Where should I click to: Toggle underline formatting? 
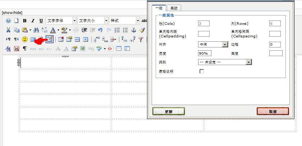click(x=41, y=20)
